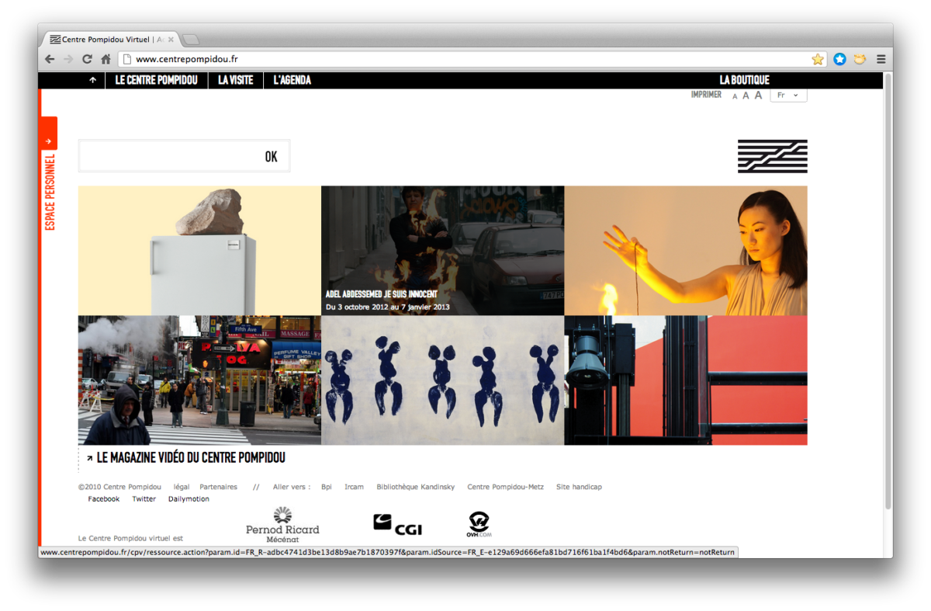Viewport: 931px width, 611px height.
Task: Open the red wall with lamp thumbnail
Action: click(x=686, y=380)
